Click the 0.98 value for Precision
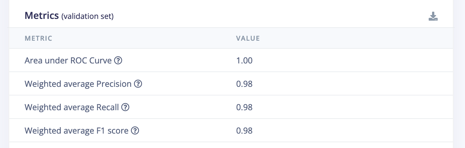The height and width of the screenshot is (148, 465). [x=244, y=84]
